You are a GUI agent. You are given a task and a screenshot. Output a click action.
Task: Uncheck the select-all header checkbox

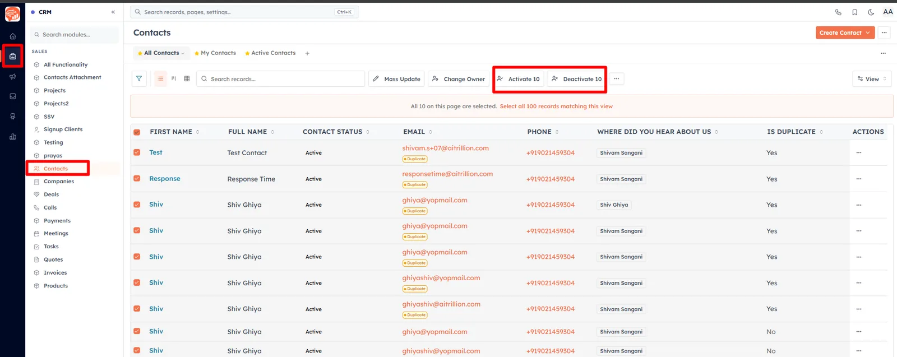tap(137, 132)
